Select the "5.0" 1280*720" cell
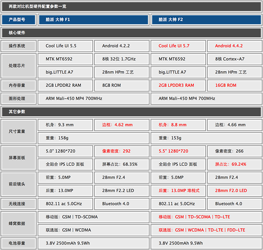Viewport: 263px width, 250px height. (65, 151)
